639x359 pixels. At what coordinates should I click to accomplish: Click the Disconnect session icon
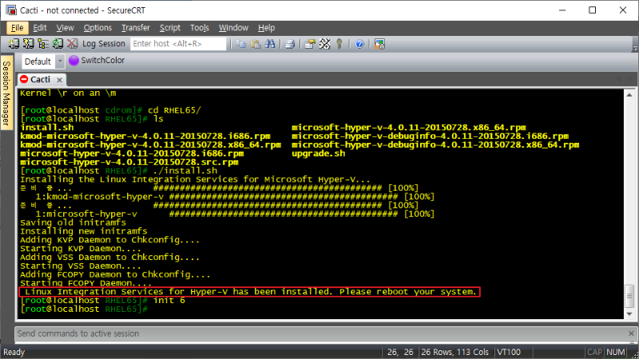coord(72,44)
